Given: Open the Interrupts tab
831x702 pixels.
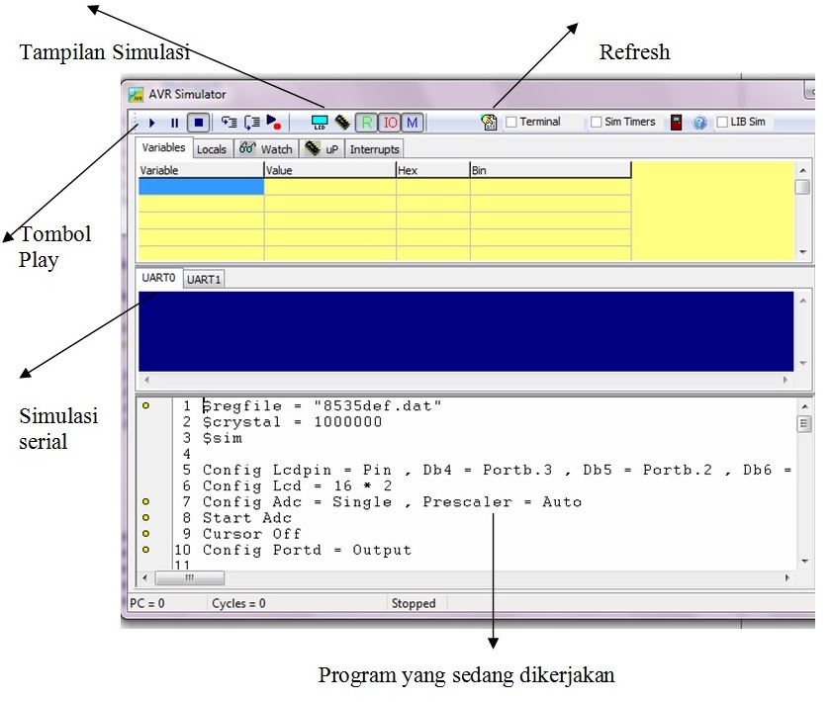Looking at the screenshot, I should tap(374, 148).
